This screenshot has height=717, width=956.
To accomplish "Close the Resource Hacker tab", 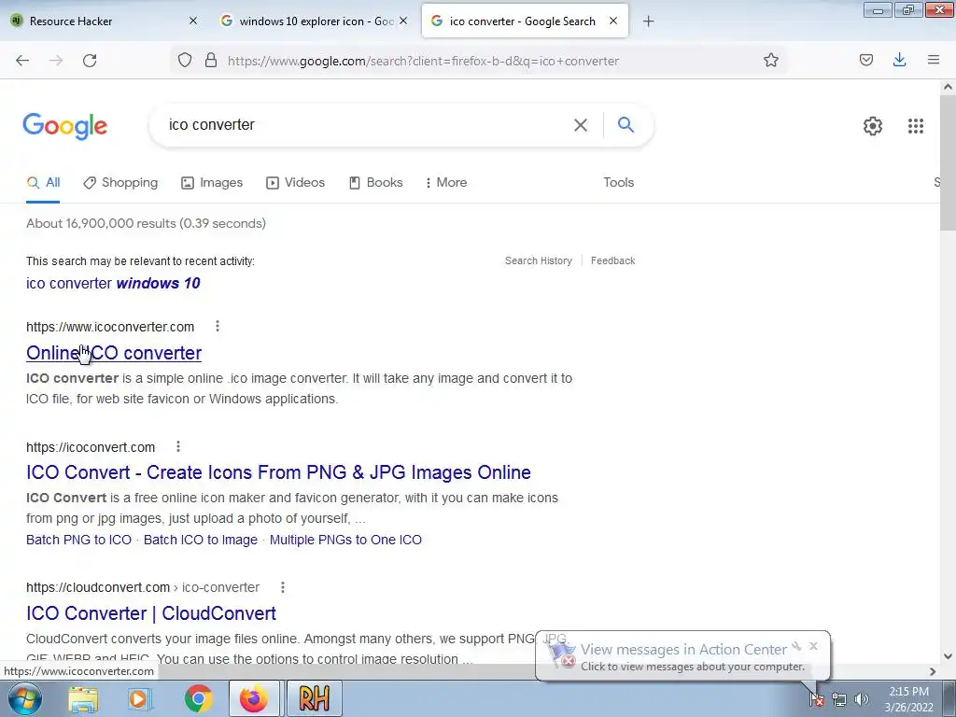I will pyautogui.click(x=192, y=21).
